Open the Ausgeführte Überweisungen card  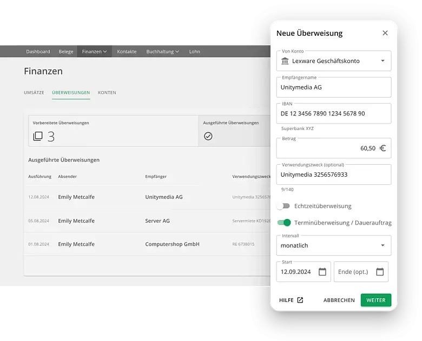point(234,131)
